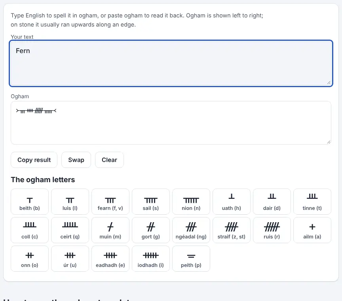Click the 'The ogham letters' heading
Screen dimensions: 342x301
click(43, 180)
